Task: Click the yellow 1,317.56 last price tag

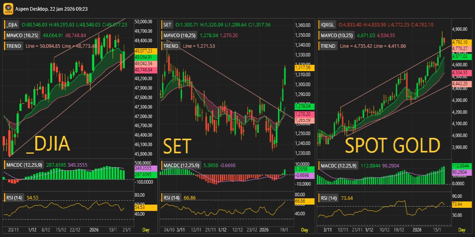Action: [304, 68]
